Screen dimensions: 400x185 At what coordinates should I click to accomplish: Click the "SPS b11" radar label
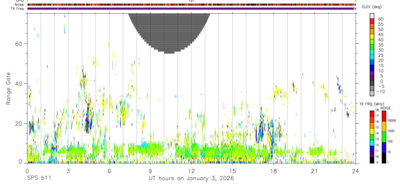(38, 178)
